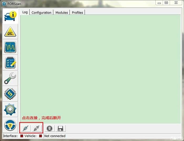Click the red Interface status indicator

click(x=22, y=136)
